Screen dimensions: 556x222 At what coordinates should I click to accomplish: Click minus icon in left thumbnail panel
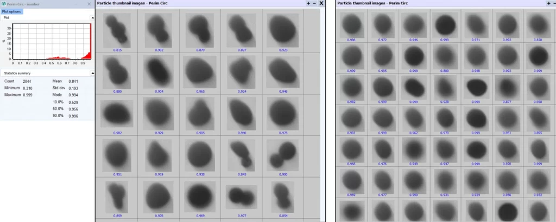[x=315, y=3]
